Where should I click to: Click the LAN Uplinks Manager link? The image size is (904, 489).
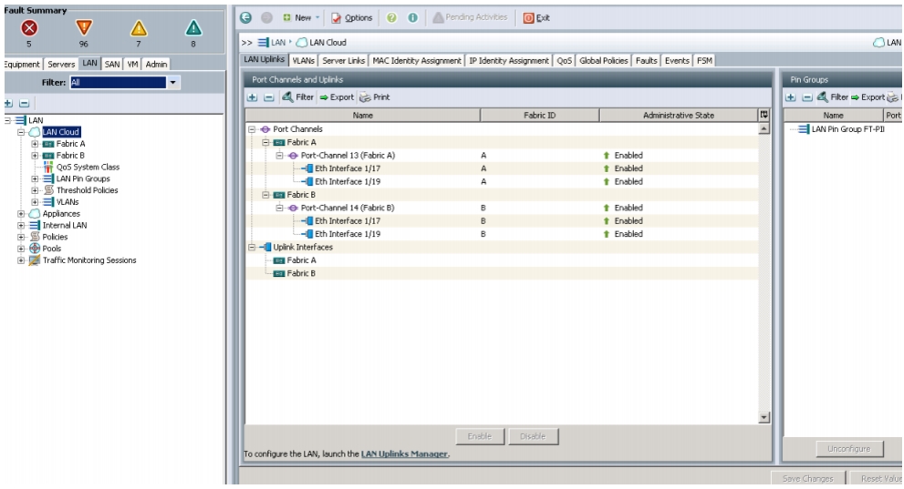tap(404, 453)
